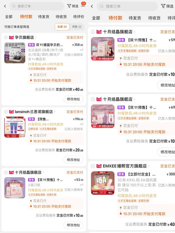The width and height of the screenshot is (175, 233).
Task: Switch to 待收货 tab in right screen
Action: pyautogui.click(x=154, y=18)
